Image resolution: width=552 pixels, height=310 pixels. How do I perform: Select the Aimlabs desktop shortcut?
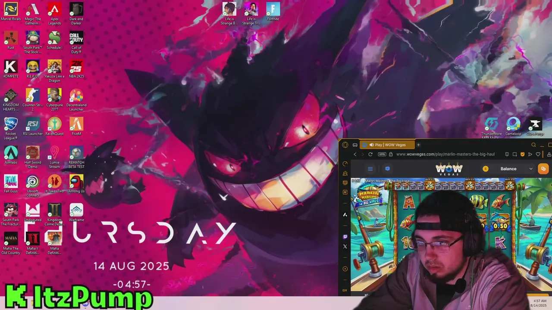point(11,155)
